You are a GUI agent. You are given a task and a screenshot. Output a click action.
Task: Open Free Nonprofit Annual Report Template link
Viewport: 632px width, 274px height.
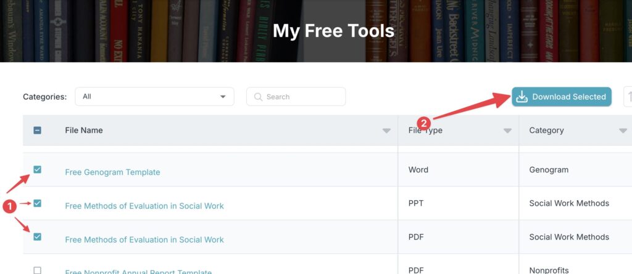coord(138,272)
